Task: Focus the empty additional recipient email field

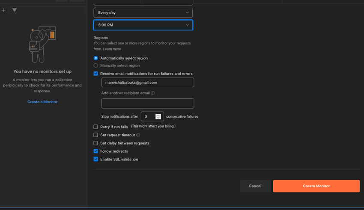Action: click(147, 103)
